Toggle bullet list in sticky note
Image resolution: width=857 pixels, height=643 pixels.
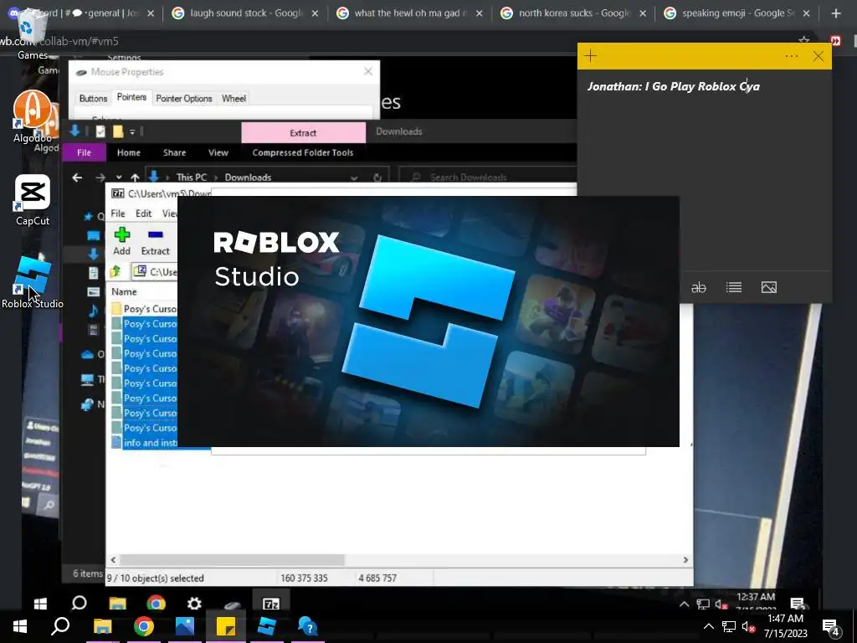(733, 288)
